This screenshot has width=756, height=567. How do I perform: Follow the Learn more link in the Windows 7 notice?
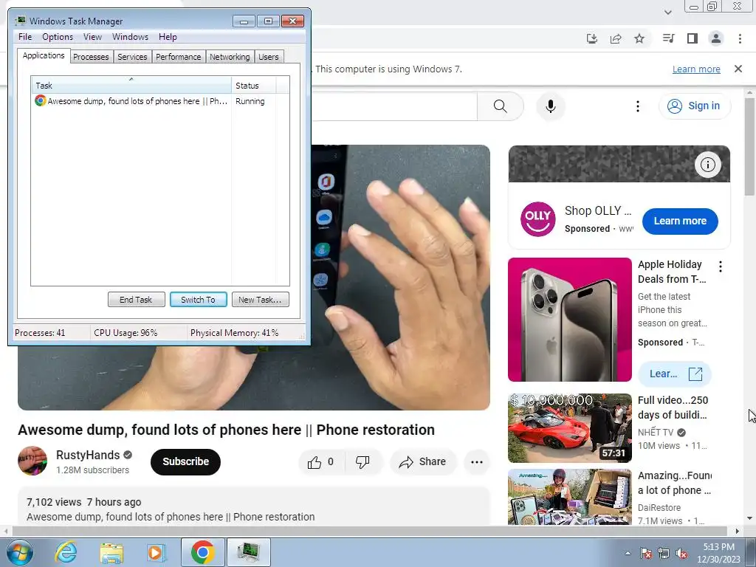tap(696, 69)
